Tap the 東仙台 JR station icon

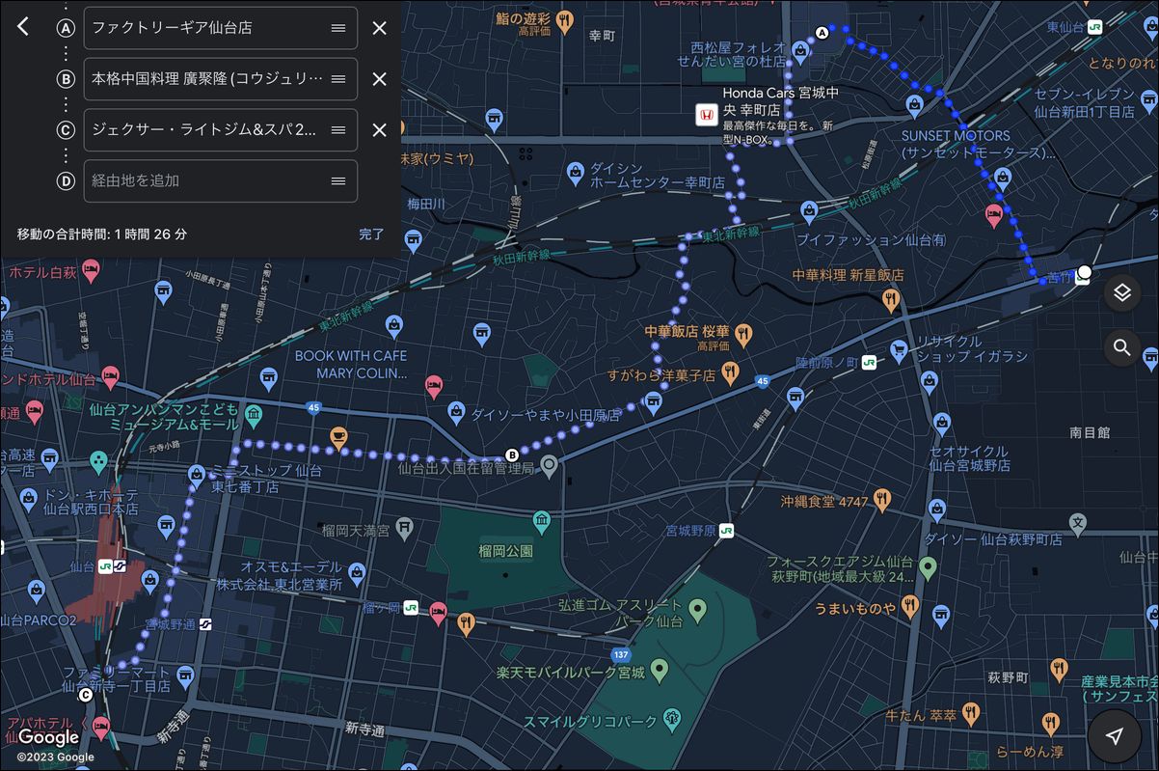point(1095,27)
